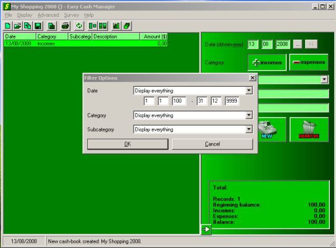Print using the printer icon
336x248 pixels.
[65, 26]
